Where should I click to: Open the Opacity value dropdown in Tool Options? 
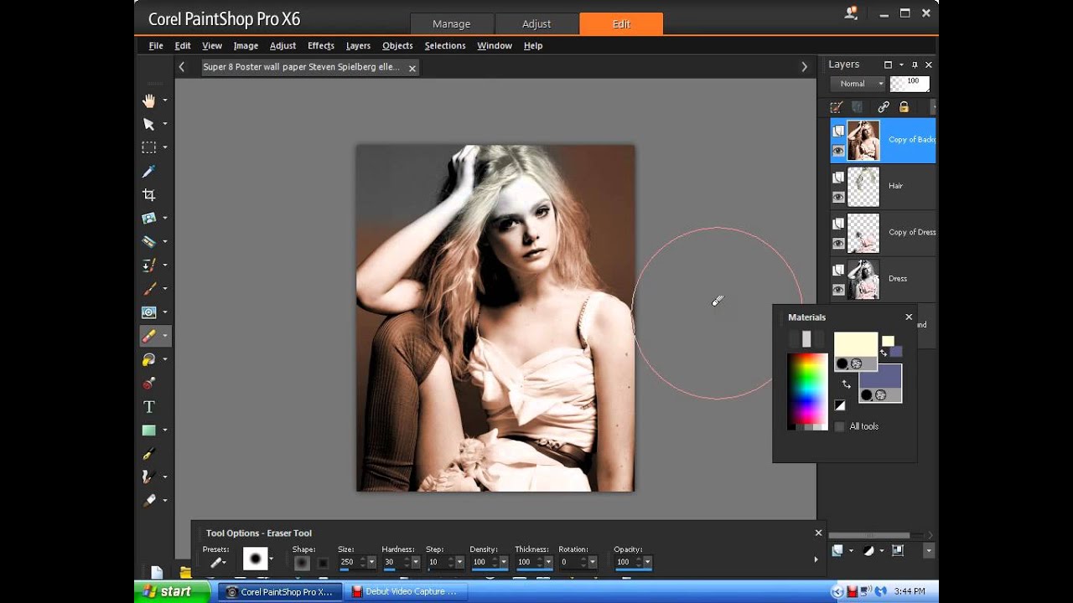point(648,562)
